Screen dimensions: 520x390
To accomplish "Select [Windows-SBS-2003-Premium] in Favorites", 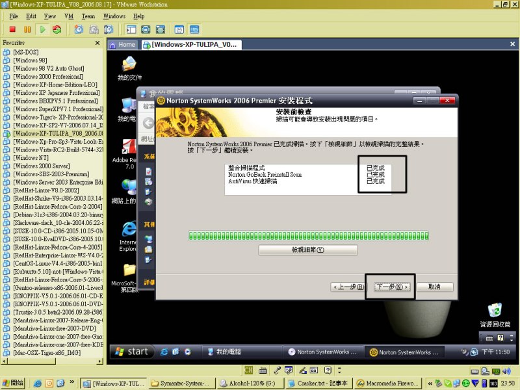I will 51,174.
